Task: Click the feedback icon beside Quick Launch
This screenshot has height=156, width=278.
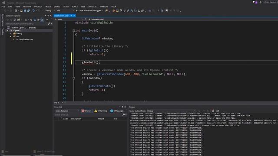Action: pos(261,2)
